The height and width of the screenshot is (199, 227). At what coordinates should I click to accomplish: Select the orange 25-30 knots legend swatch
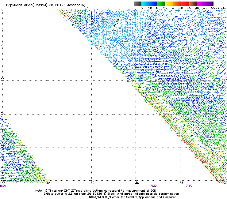tap(177, 4)
